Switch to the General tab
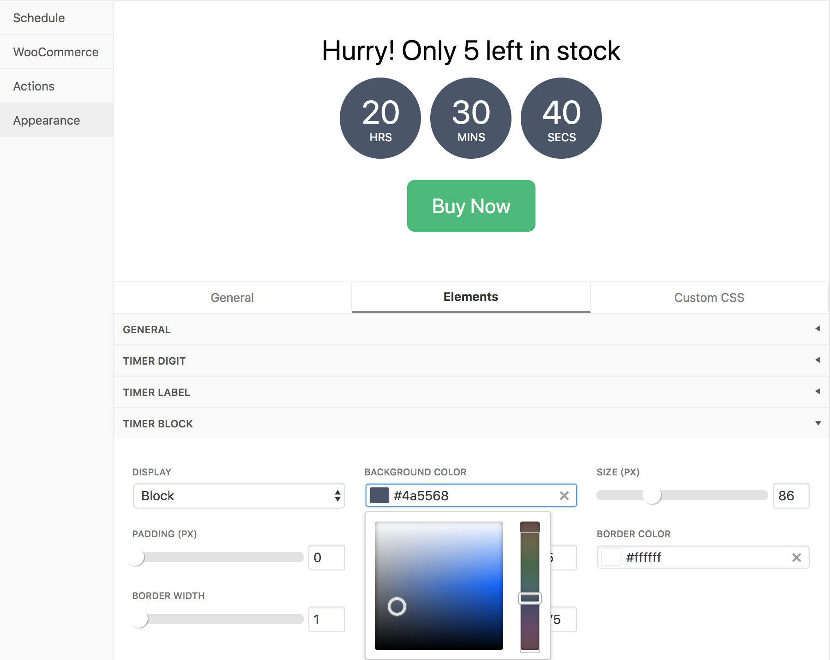 click(x=232, y=298)
